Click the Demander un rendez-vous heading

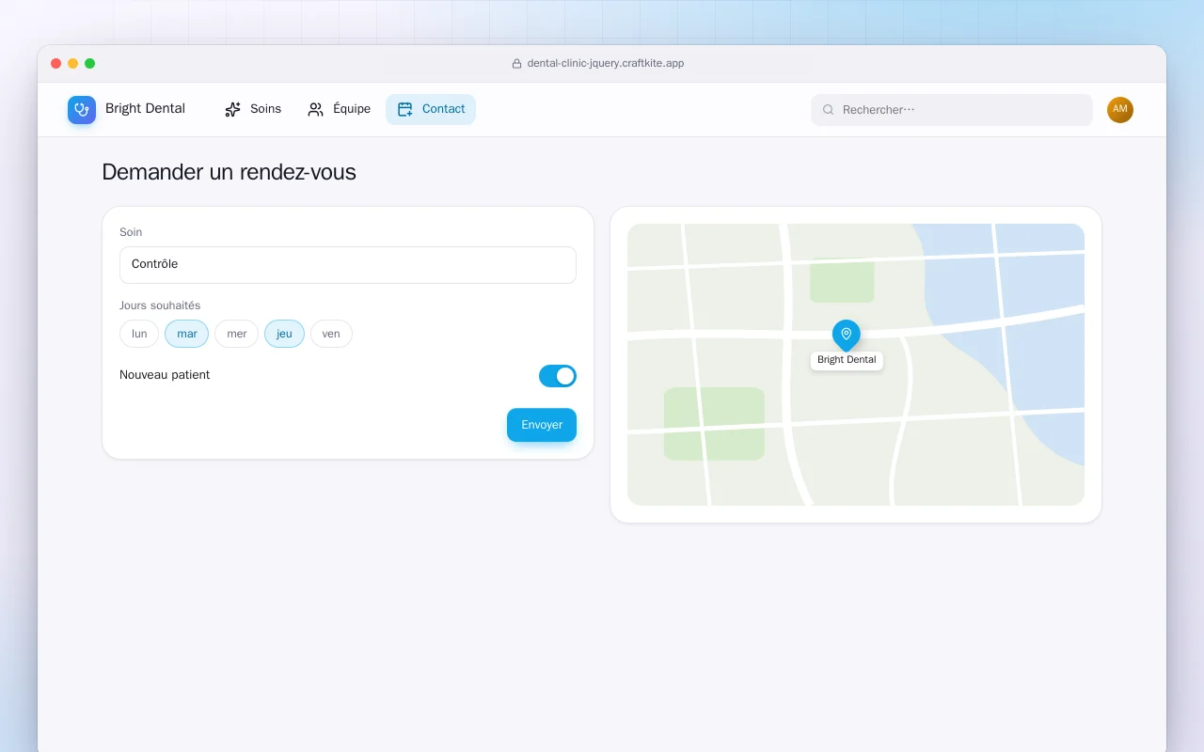229,172
